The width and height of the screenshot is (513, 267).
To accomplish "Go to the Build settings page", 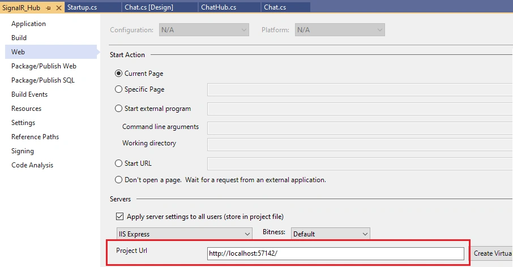I will pyautogui.click(x=19, y=37).
